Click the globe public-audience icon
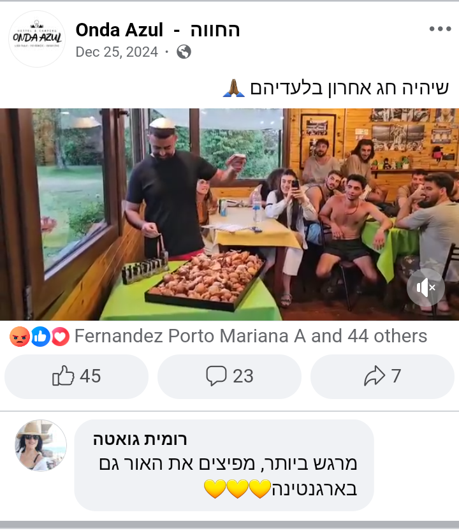Image resolution: width=459 pixels, height=531 pixels. point(184,52)
